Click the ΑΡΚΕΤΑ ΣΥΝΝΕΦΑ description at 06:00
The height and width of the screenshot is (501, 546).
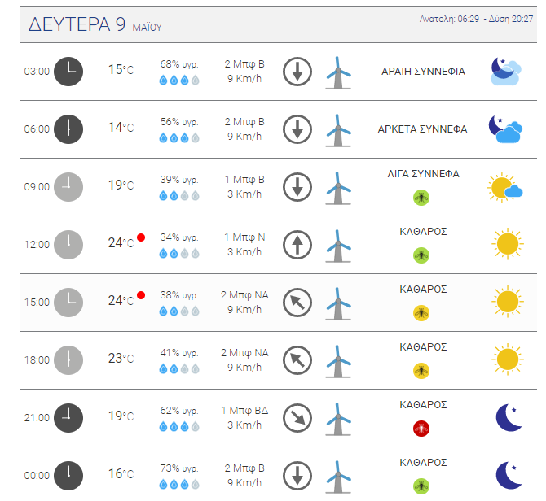[x=422, y=129]
